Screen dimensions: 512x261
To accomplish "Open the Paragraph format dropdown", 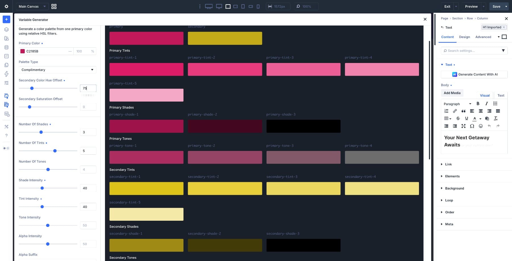I will (x=457, y=104).
